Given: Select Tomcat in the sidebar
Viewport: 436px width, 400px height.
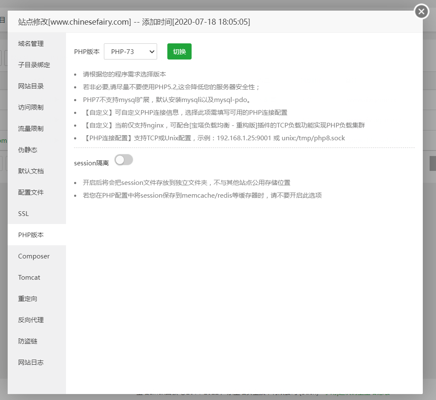Looking at the screenshot, I should pos(29,277).
